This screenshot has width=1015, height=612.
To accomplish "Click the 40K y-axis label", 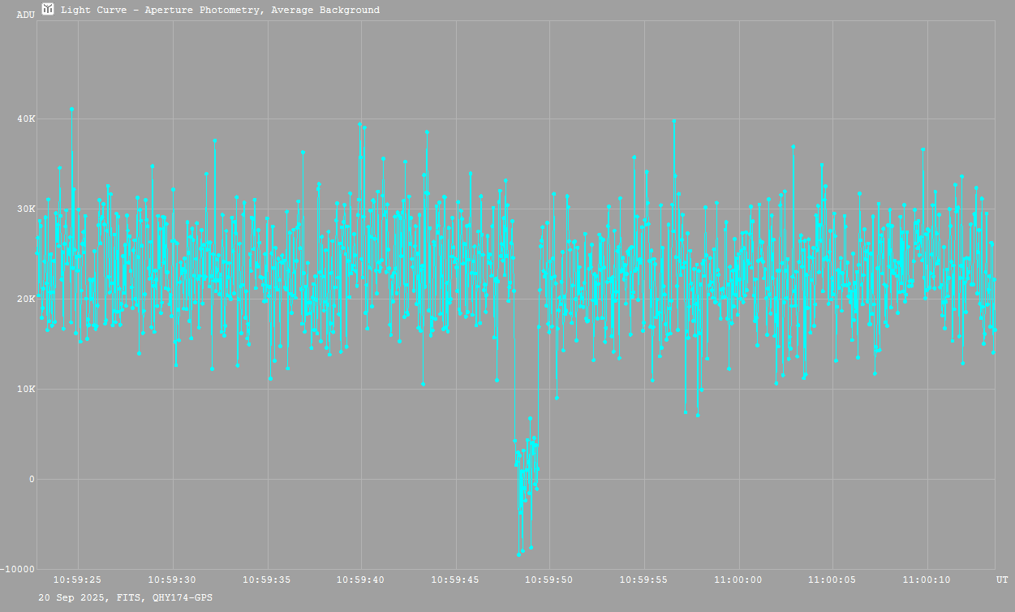I will point(27,119).
